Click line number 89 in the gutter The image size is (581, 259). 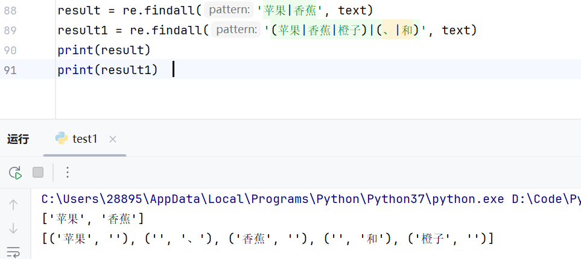pyautogui.click(x=10, y=30)
